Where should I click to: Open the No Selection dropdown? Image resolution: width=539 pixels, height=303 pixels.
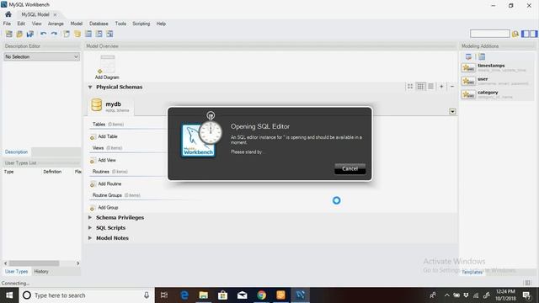41,56
